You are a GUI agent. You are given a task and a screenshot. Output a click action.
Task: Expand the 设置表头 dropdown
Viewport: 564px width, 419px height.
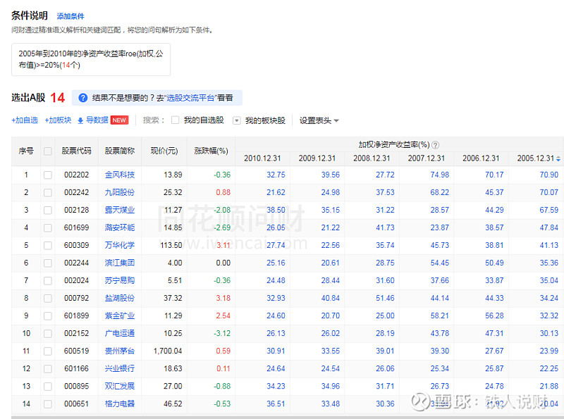319,120
